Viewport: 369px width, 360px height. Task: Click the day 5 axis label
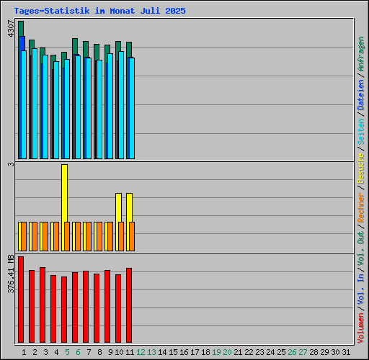coord(67,352)
